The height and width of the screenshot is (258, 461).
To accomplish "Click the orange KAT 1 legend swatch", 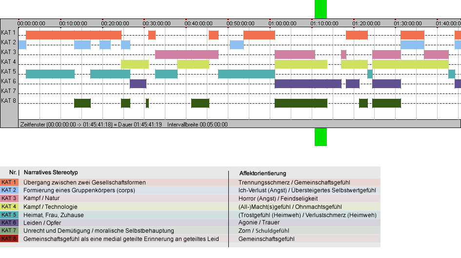I will [x=9, y=182].
